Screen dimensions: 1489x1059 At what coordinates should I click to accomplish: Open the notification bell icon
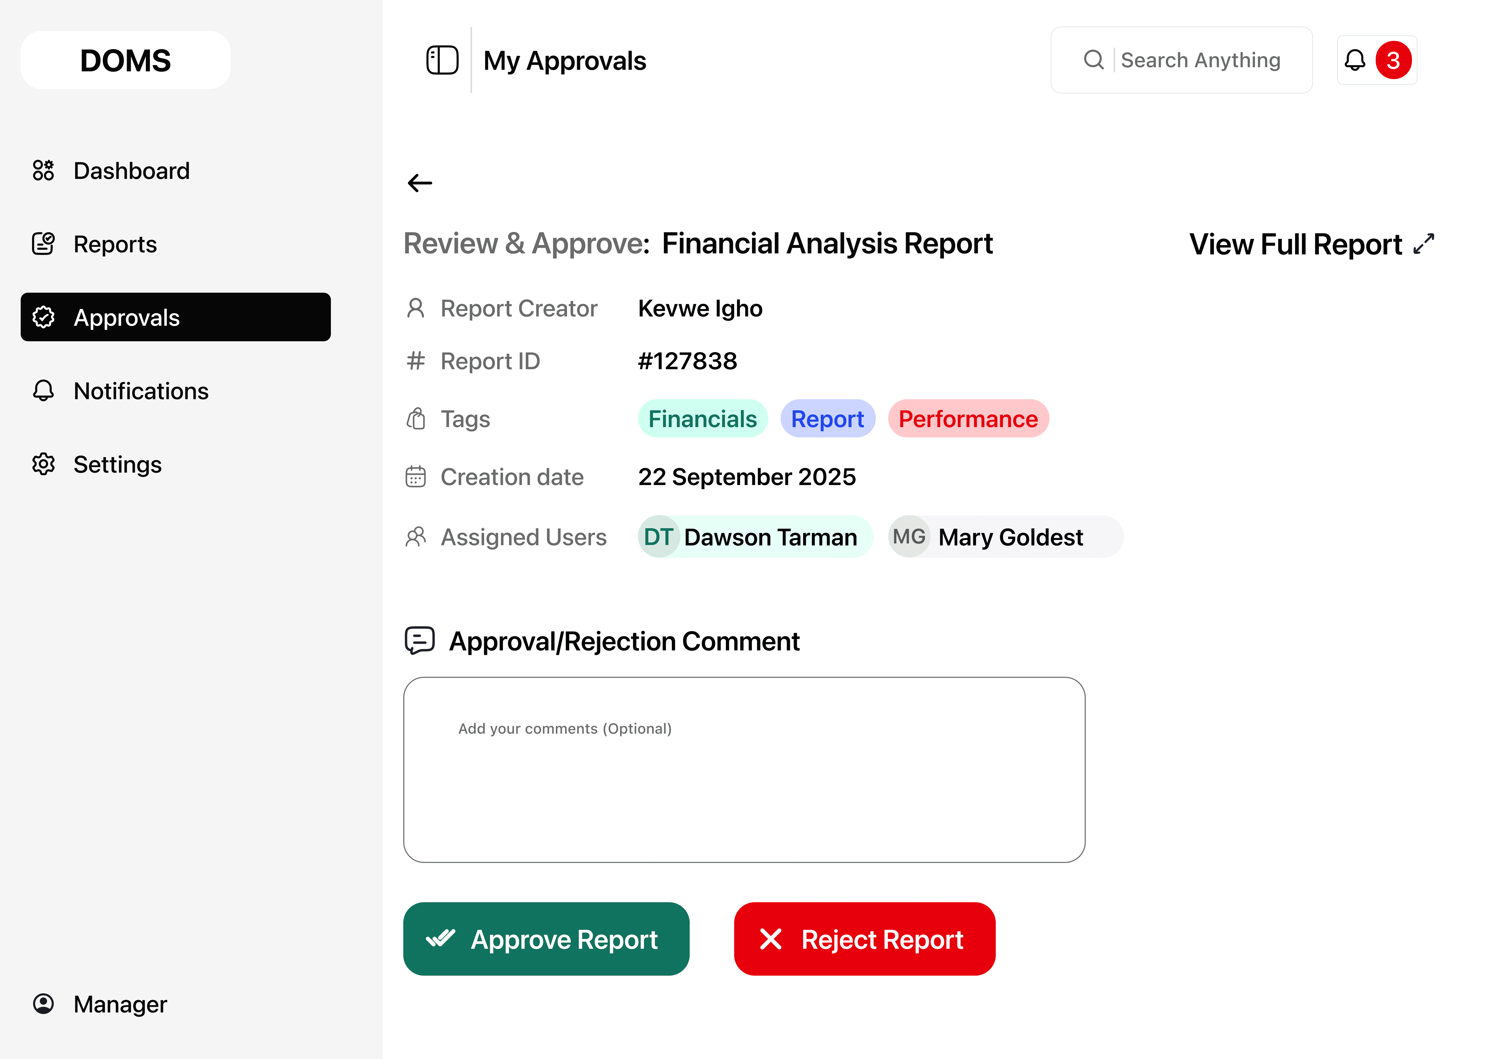click(x=1355, y=60)
